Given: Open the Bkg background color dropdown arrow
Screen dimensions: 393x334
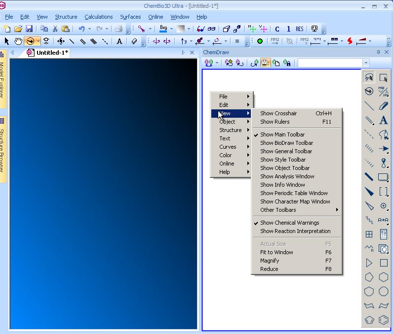Looking at the screenshot, I should tap(171, 29).
